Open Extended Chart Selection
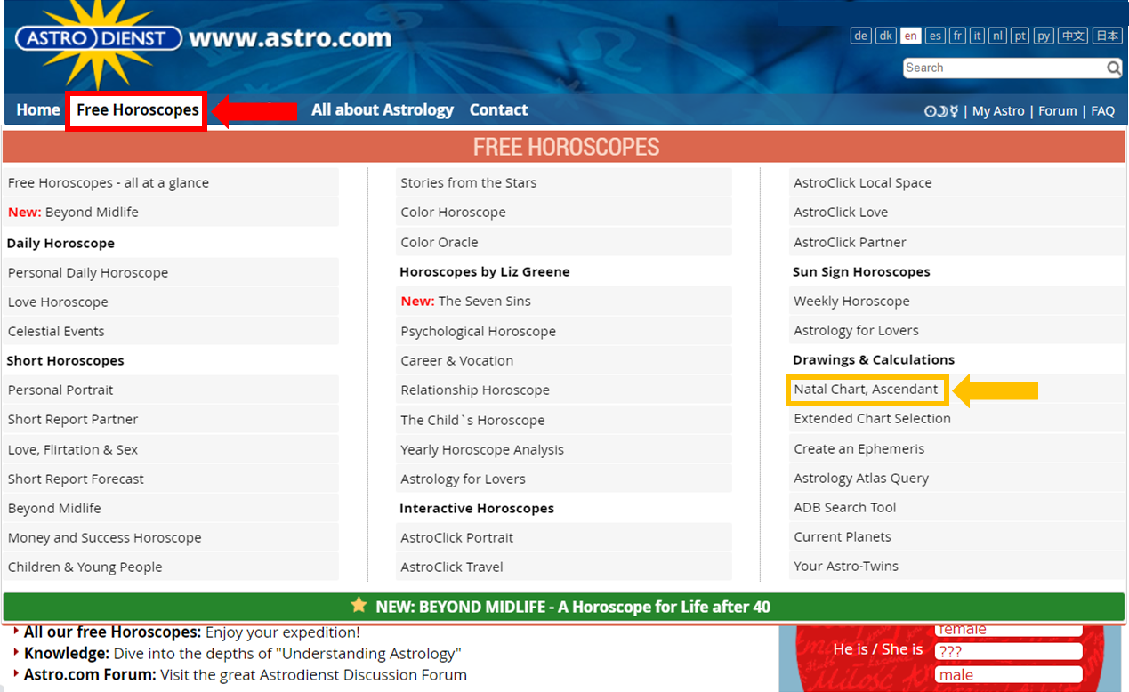The image size is (1129, 692). click(x=957, y=418)
